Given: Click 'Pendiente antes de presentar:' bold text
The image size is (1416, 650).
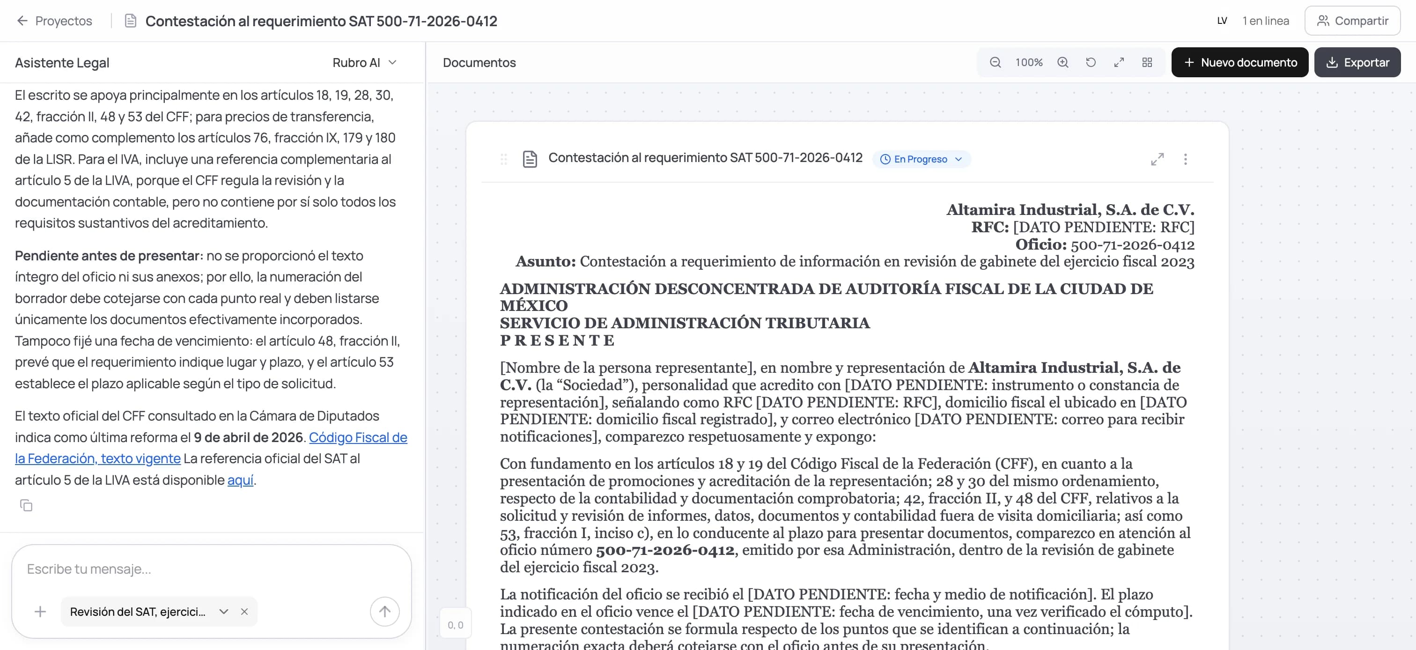Looking at the screenshot, I should pos(109,256).
